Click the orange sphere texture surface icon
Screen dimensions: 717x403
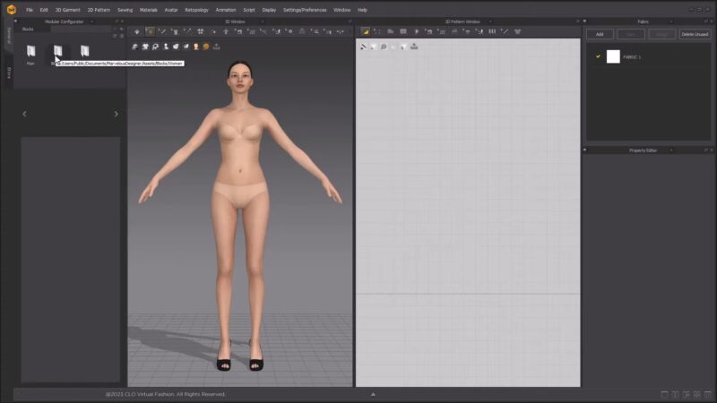coord(206,47)
